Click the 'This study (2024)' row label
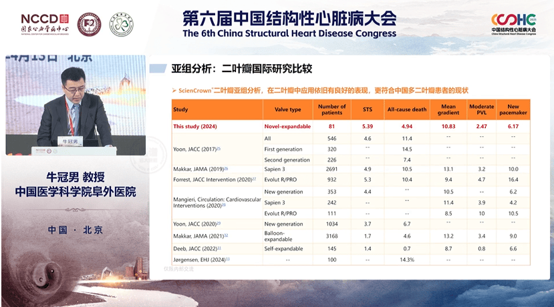This screenshot has width=554, height=307. click(195, 126)
